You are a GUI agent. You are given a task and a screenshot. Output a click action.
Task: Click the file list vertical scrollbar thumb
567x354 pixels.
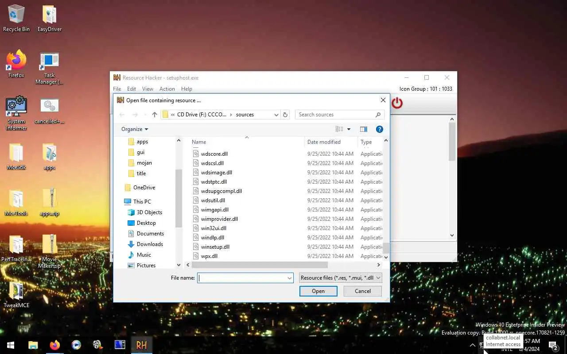coord(385,248)
